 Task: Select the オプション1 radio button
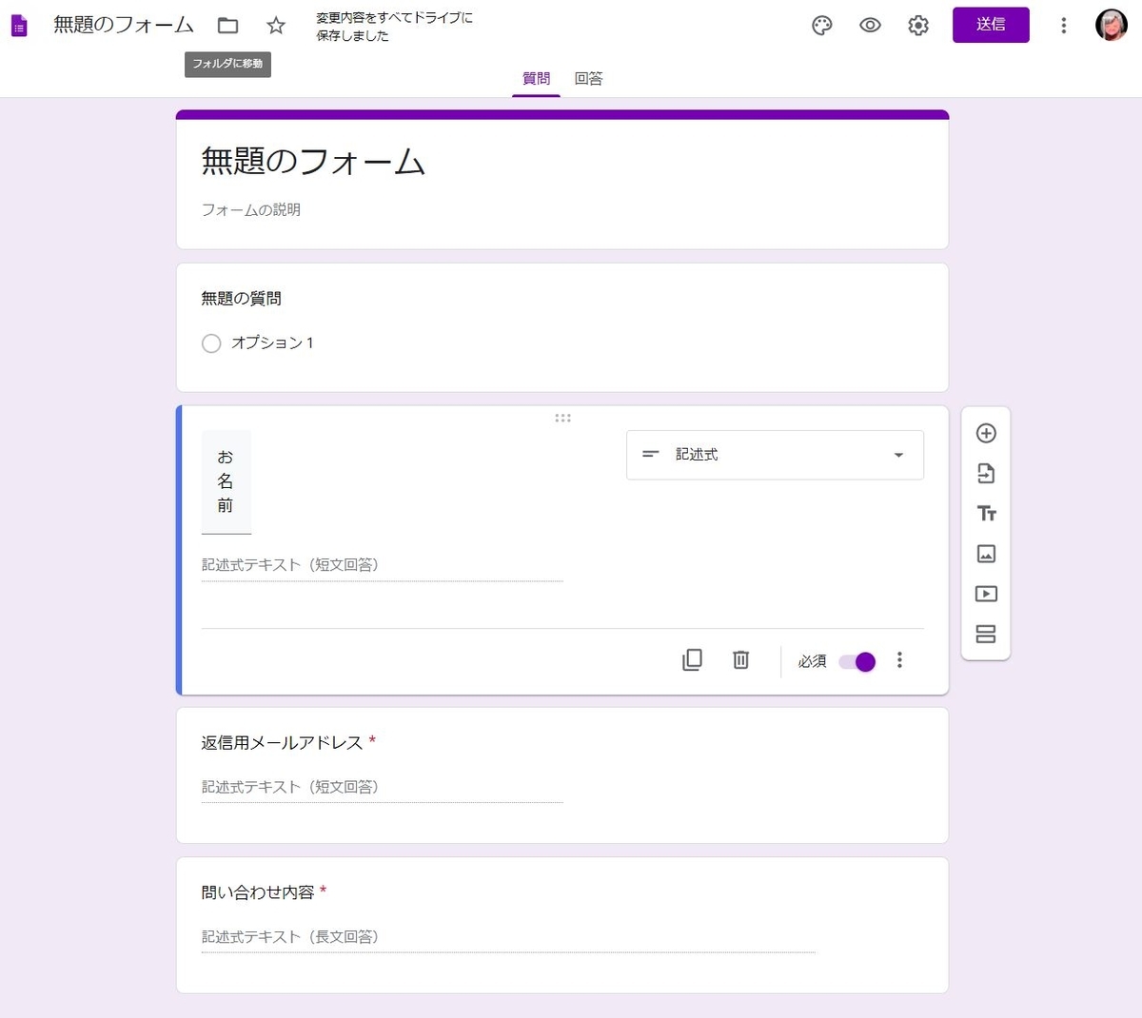tap(211, 343)
